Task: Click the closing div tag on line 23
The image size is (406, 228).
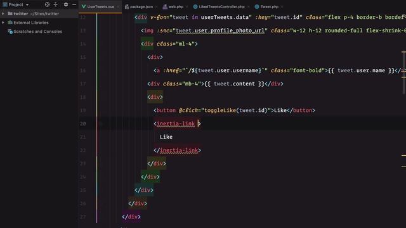Action: 157,163
